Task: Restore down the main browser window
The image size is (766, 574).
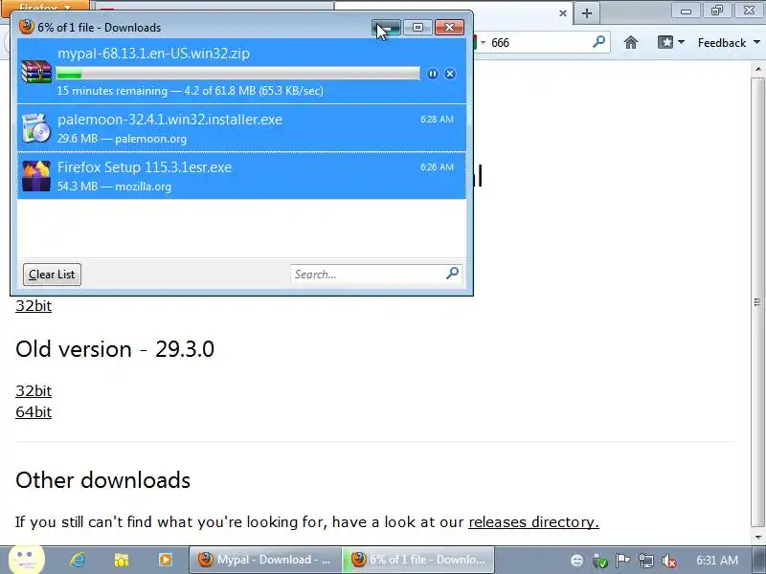Action: tap(717, 11)
